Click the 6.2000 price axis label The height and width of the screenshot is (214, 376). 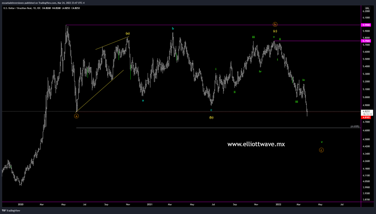click(366, 11)
